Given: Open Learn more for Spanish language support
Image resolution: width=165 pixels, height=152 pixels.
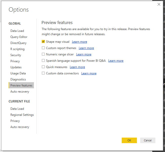Looking at the screenshot, I should (116, 61).
